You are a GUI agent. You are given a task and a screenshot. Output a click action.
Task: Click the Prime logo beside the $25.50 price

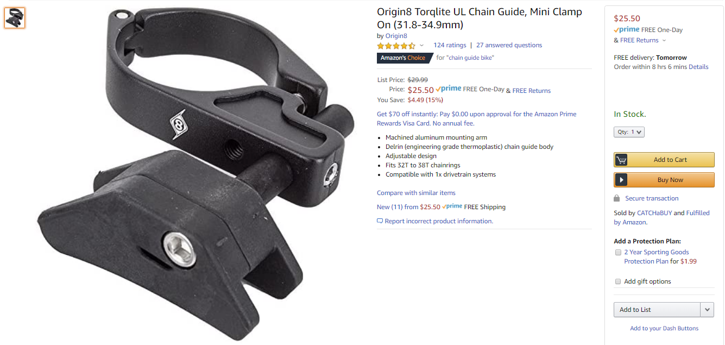(x=448, y=89)
